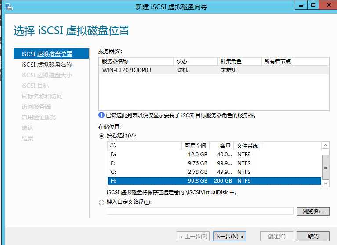Click the volume list scroll down arrow

[x=326, y=184]
